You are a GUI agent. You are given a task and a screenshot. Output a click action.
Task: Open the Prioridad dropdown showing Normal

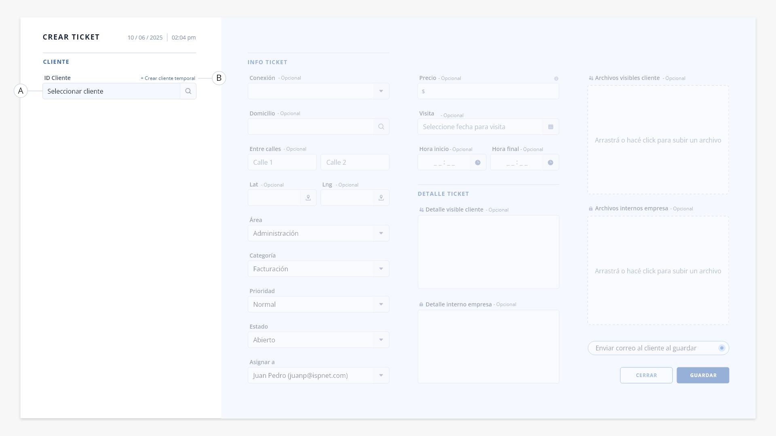point(318,304)
